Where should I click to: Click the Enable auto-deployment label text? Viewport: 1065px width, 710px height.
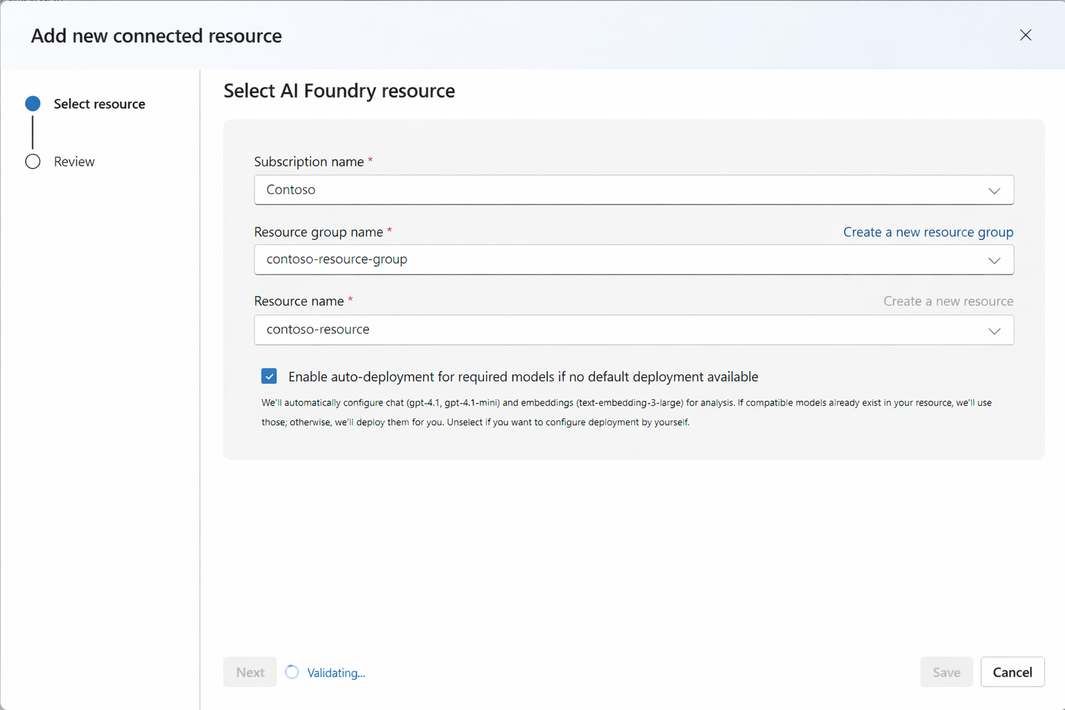point(523,376)
